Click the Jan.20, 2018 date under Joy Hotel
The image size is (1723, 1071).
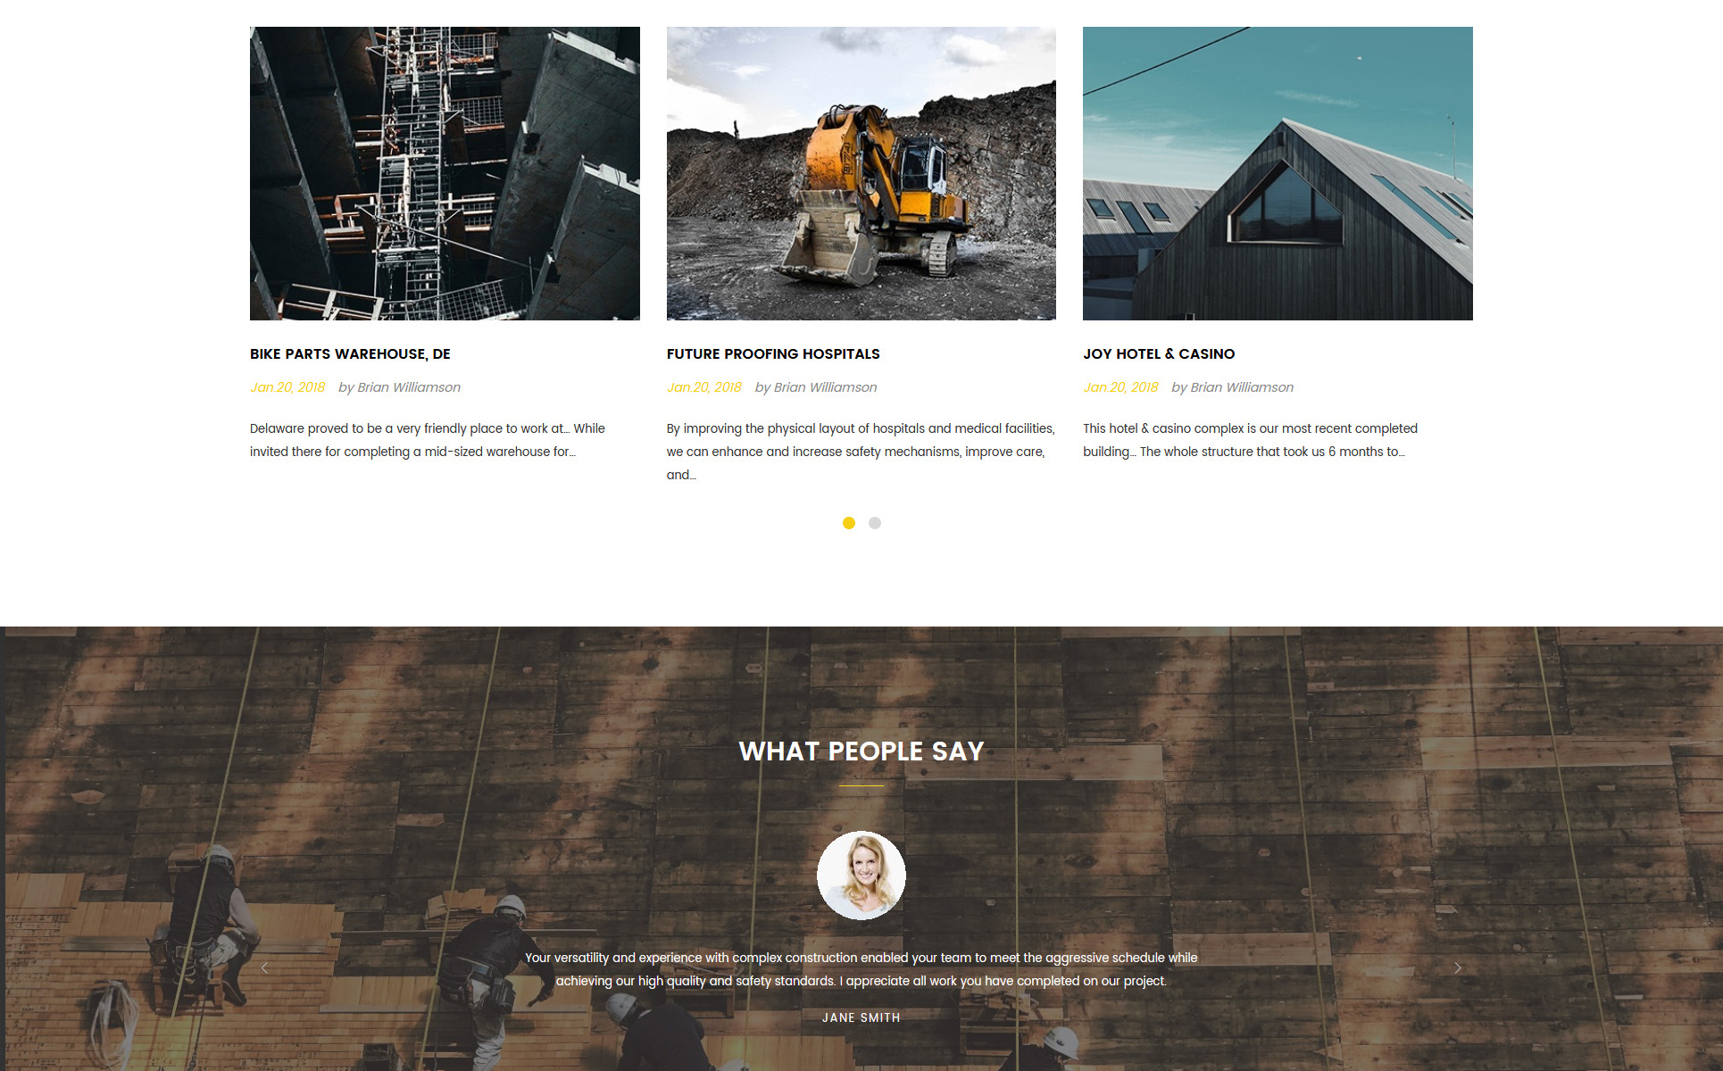pos(1120,387)
